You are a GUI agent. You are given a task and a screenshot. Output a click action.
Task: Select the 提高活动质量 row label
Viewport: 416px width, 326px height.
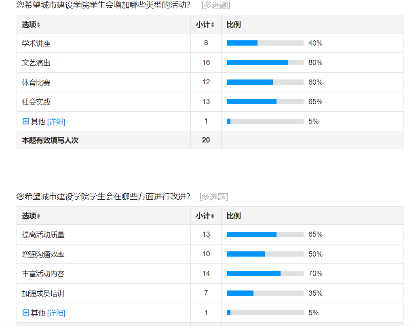(x=43, y=235)
